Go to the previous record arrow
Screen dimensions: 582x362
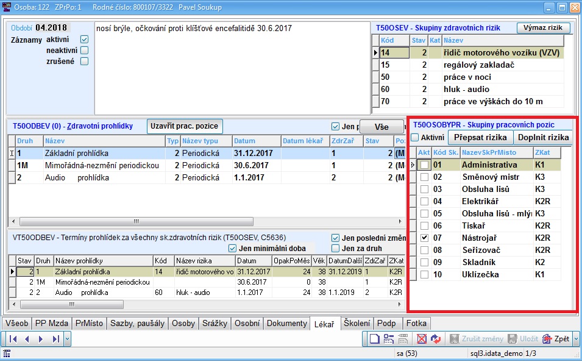click(27, 339)
